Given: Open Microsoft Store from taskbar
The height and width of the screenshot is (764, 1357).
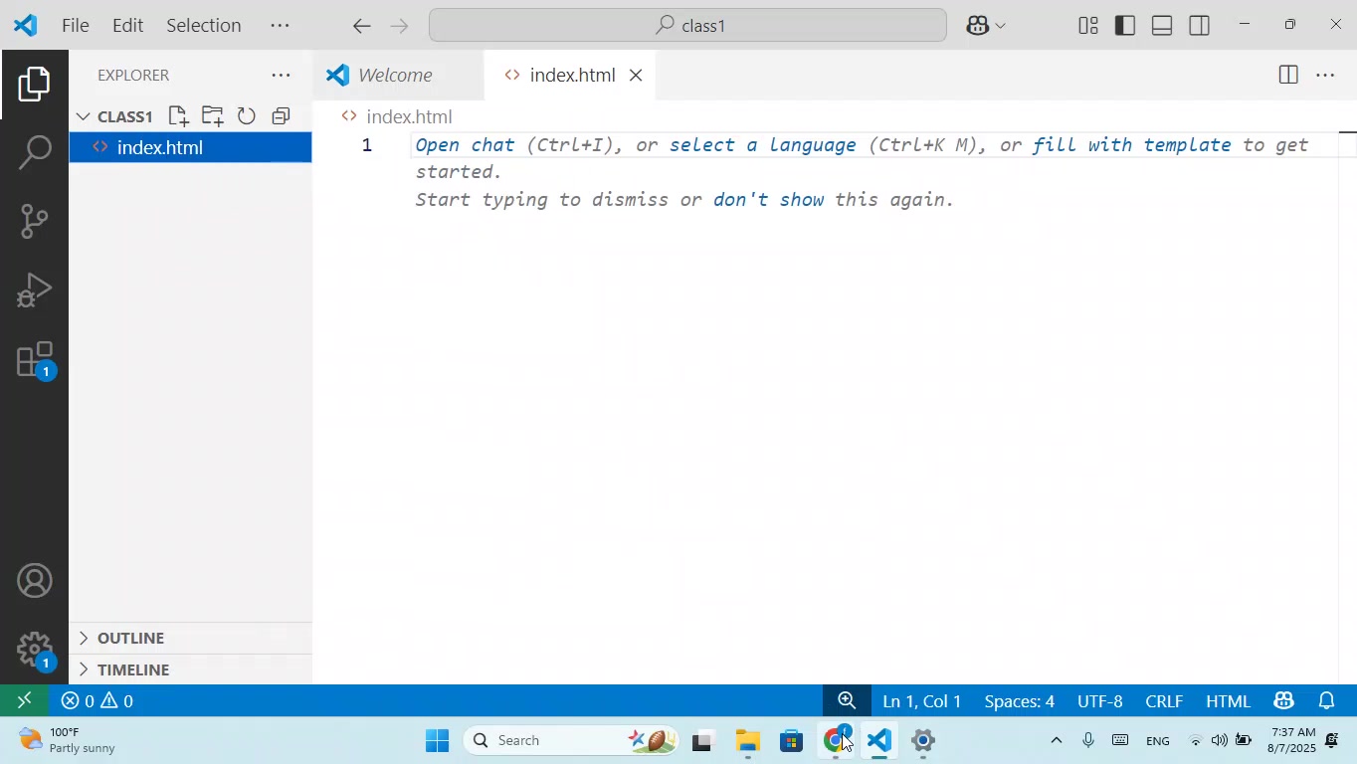Looking at the screenshot, I should tap(792, 741).
